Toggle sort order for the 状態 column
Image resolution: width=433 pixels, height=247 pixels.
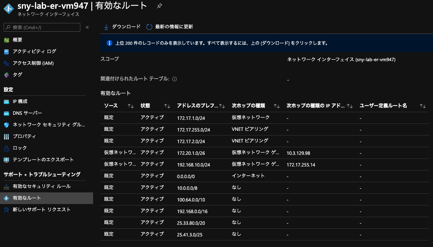(167, 106)
